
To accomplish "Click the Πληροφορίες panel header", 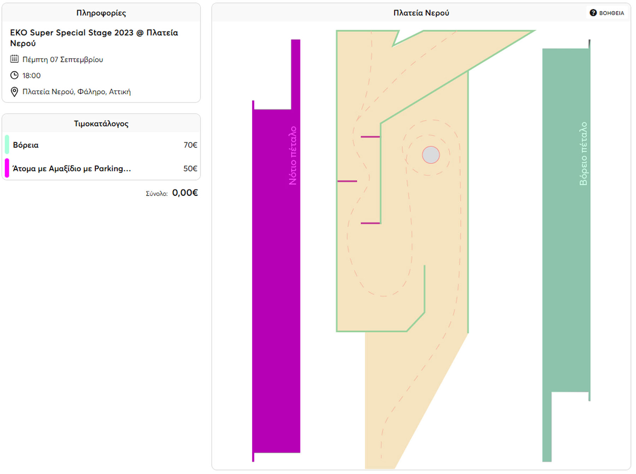I will 101,13.
